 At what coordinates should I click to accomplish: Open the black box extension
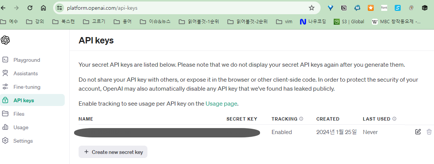tap(425, 8)
